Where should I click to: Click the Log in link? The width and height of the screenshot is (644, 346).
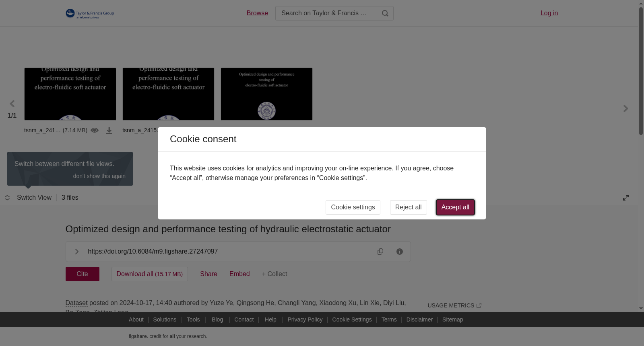549,13
